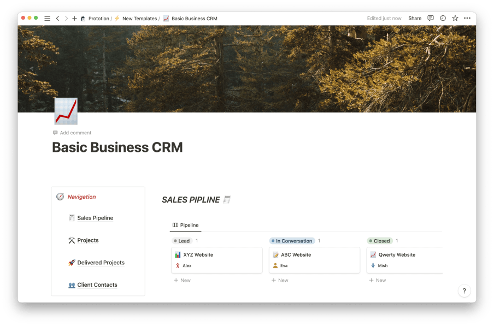The width and height of the screenshot is (494, 326).
Task: Click the Client Contacts people icon
Action: (72, 285)
